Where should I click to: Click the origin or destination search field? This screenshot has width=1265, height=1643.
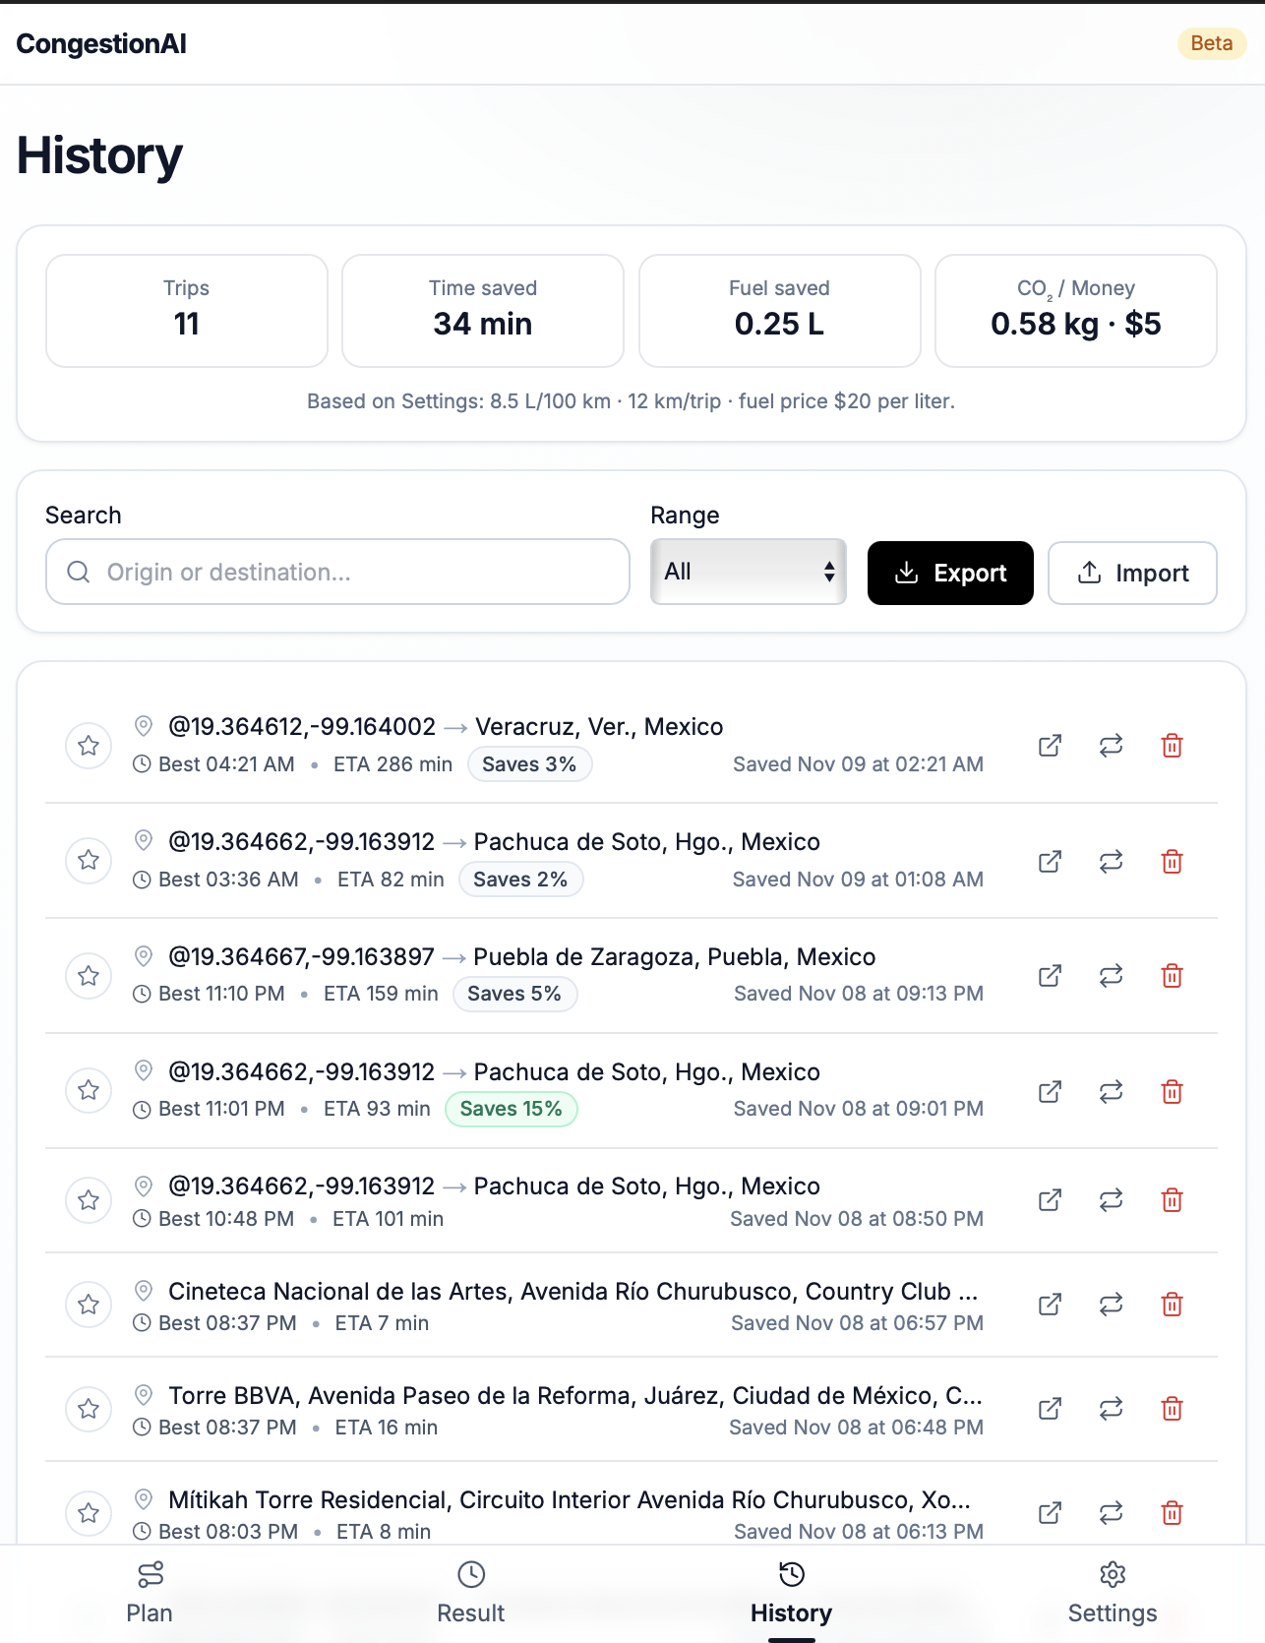click(337, 572)
